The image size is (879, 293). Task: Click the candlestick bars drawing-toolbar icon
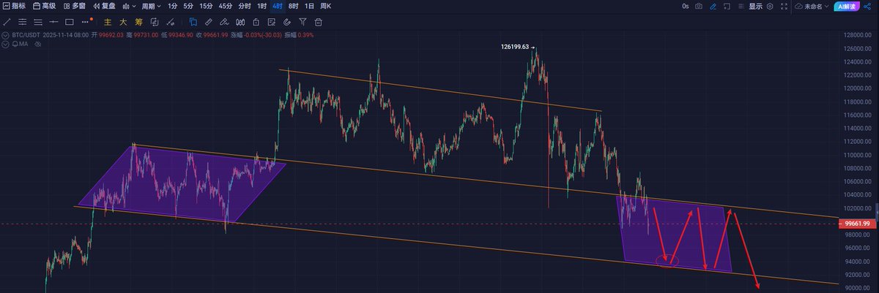(x=240, y=22)
